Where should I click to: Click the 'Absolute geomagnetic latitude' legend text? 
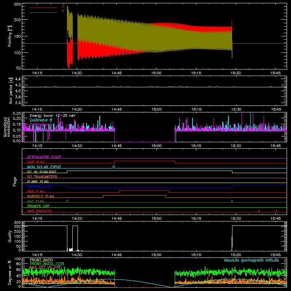click(251, 260)
